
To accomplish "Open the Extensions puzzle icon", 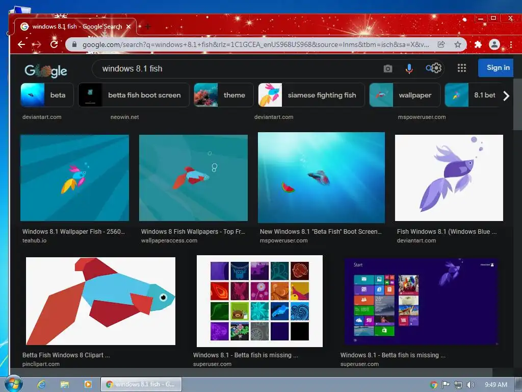I will click(478, 44).
